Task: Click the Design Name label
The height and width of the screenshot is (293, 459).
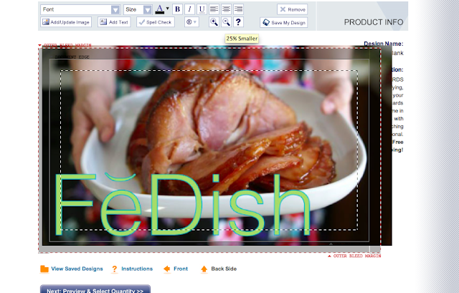Action: 384,44
